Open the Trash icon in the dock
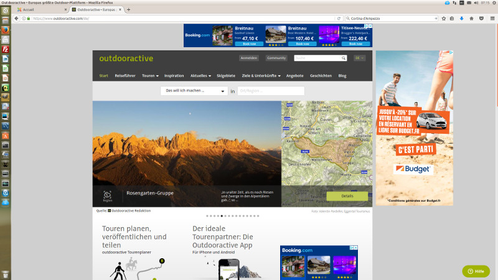 coord(6,274)
